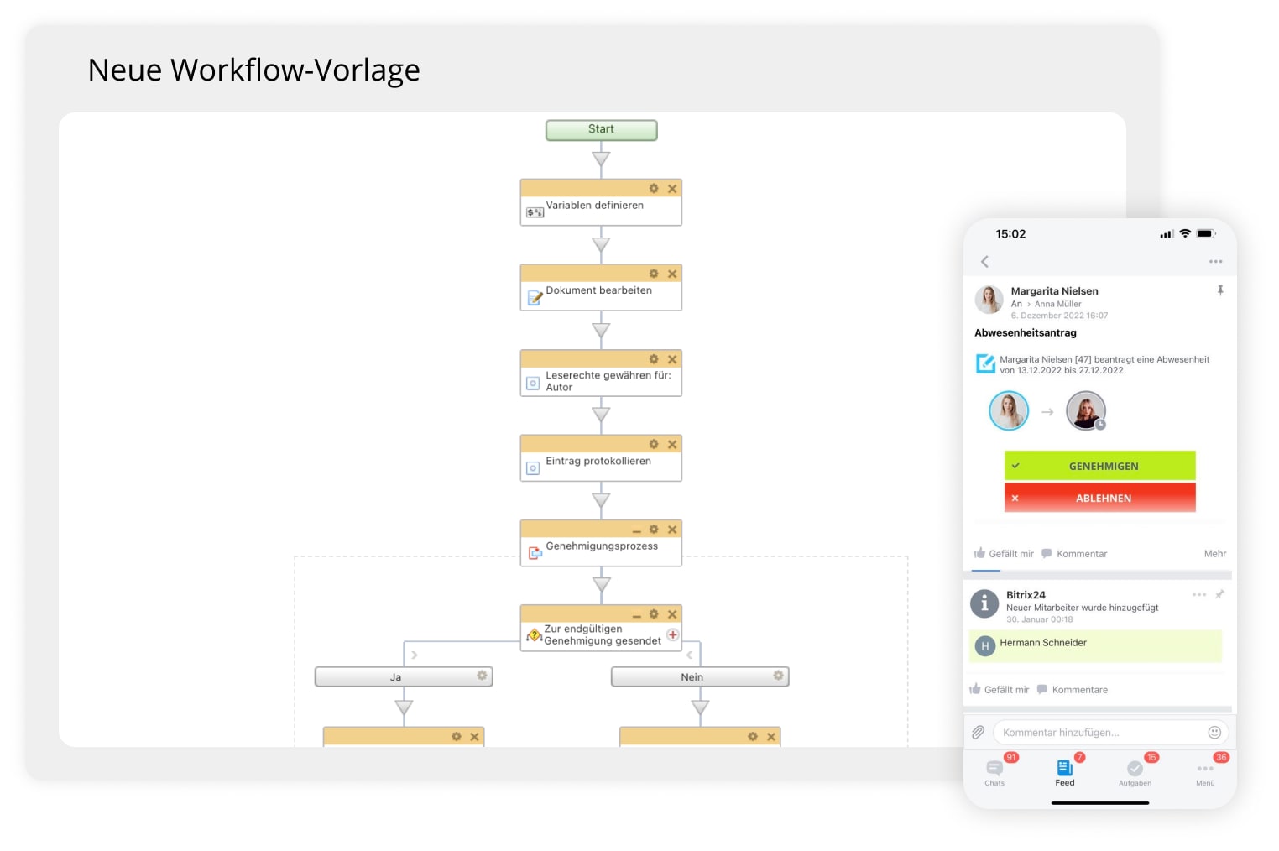This screenshot has width=1279, height=851.
Task: Open Anna Müller recipient link
Action: (1057, 304)
